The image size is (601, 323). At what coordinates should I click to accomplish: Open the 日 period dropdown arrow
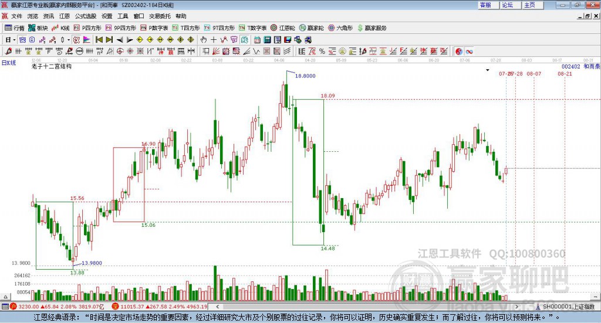[x=14, y=40]
